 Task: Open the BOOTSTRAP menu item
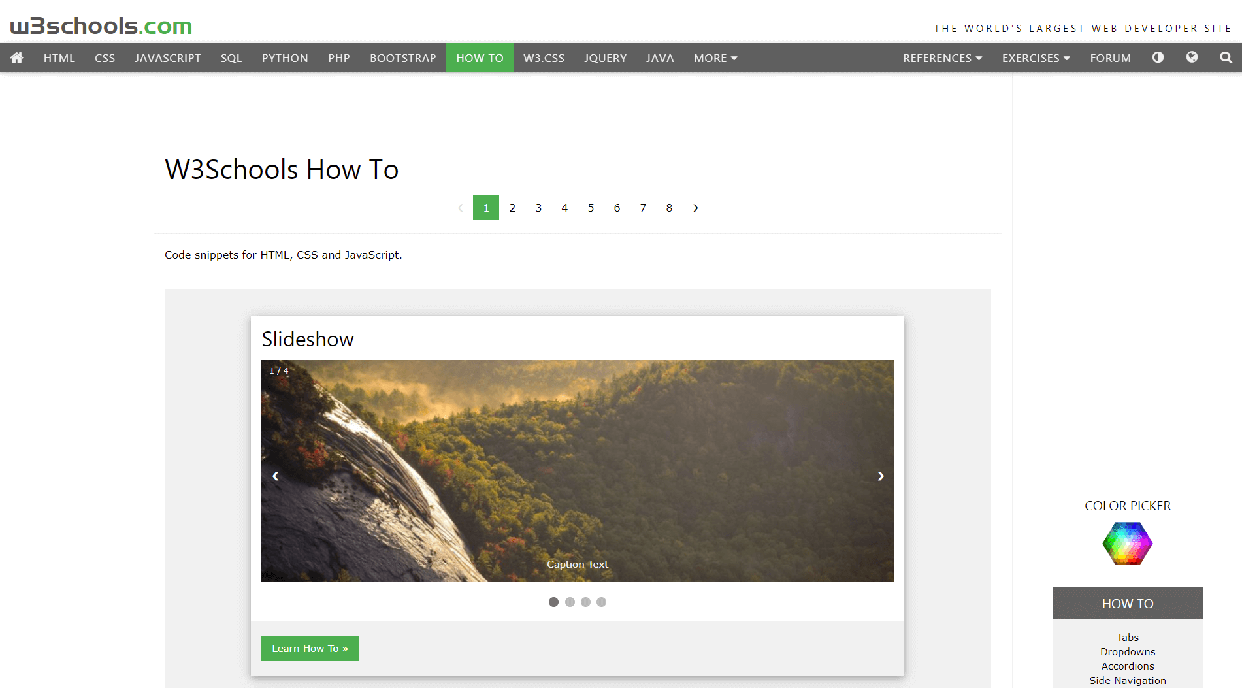403,57
